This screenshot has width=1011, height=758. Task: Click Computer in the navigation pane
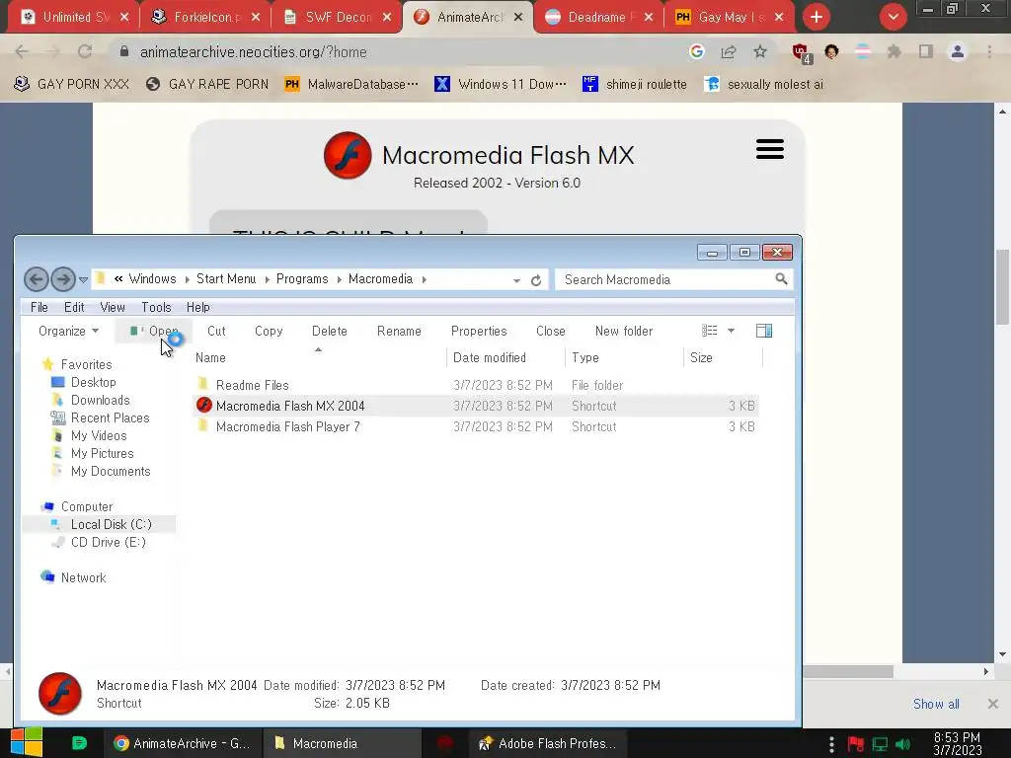pos(87,506)
